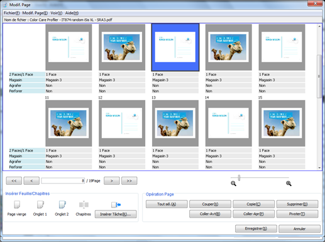Click the Magasin 3 value under page 15
The height and width of the screenshot is (242, 325).
click(x=282, y=156)
